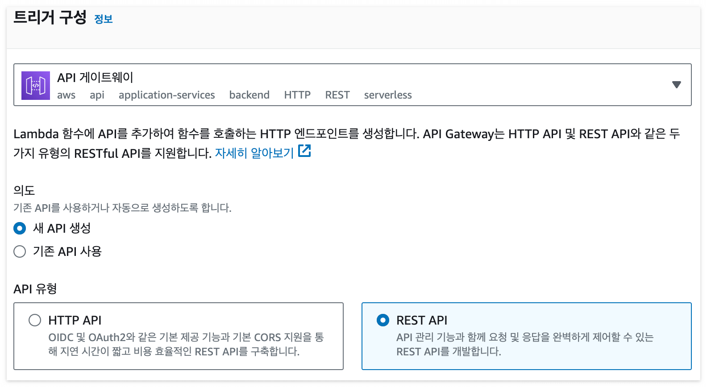Open the 정보 info link

click(104, 19)
